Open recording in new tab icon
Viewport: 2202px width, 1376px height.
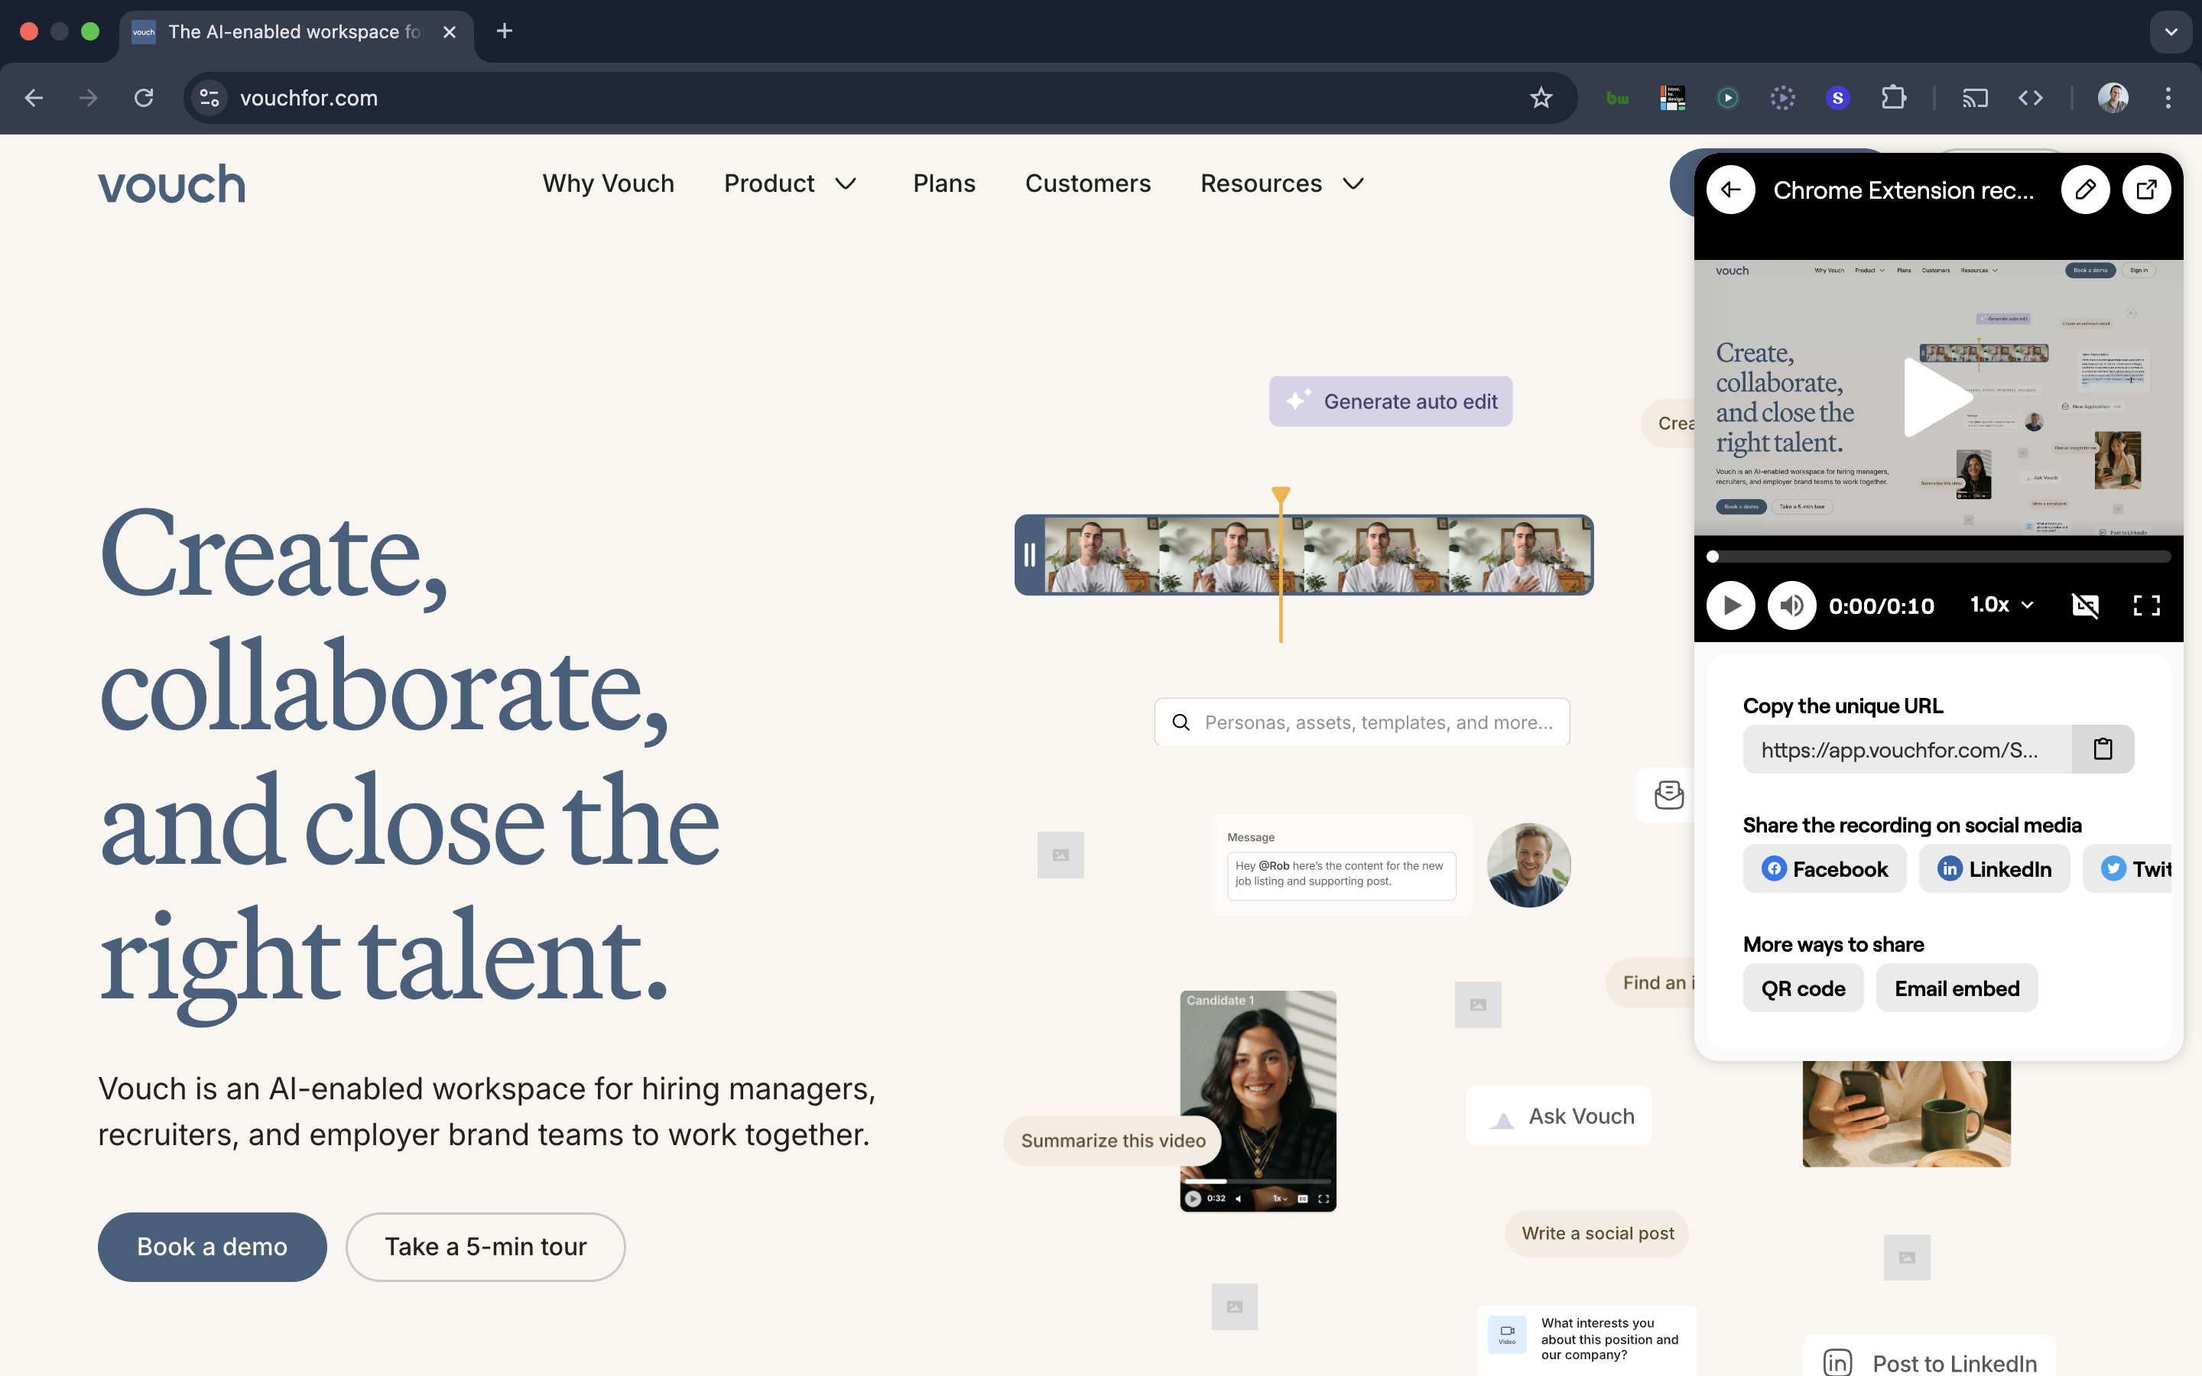[2146, 190]
